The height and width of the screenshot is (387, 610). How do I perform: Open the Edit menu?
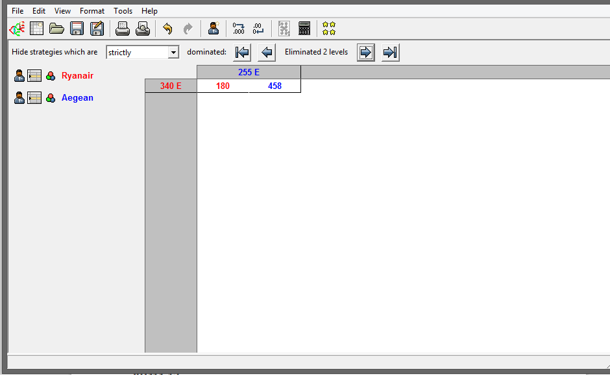[39, 11]
